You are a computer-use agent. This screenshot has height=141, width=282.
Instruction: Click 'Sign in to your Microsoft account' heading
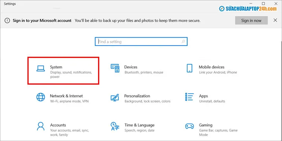(42, 21)
